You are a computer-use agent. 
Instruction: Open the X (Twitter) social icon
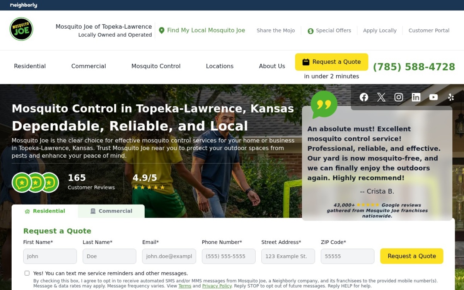(x=381, y=97)
